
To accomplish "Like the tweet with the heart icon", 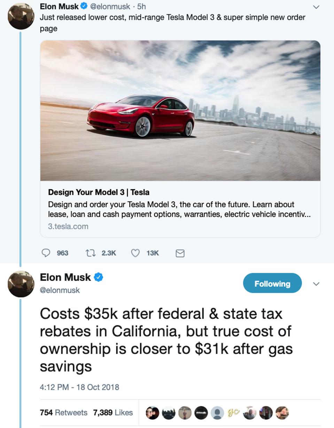I will [x=135, y=253].
